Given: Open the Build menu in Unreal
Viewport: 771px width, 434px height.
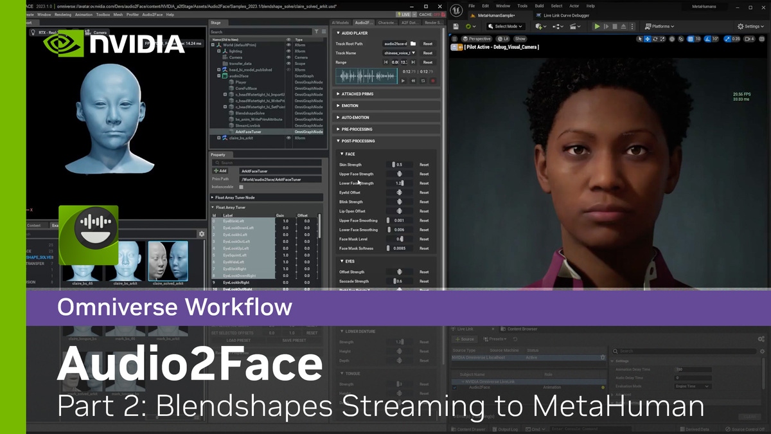Looking at the screenshot, I should tap(540, 6).
